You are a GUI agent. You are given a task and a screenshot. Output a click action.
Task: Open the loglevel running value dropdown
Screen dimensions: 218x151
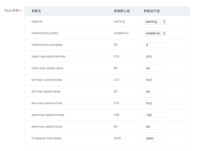point(155,22)
